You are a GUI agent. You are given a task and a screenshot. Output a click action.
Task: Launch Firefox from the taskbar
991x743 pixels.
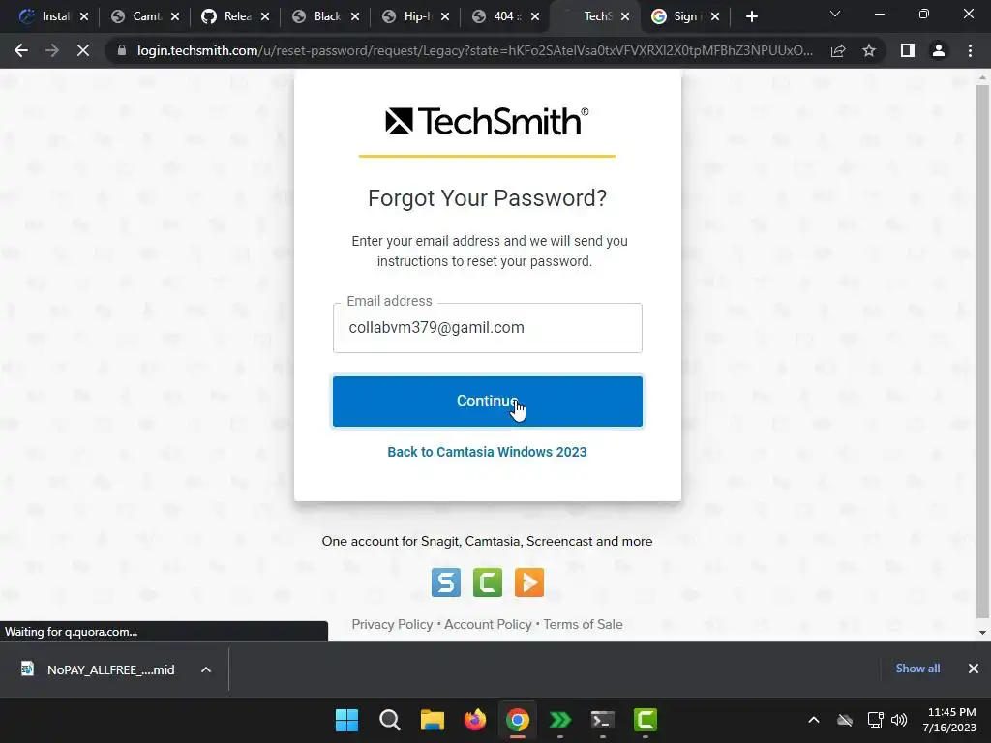(x=474, y=720)
